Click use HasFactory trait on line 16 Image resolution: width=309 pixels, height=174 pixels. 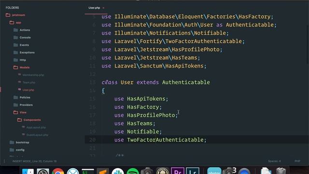(138, 107)
